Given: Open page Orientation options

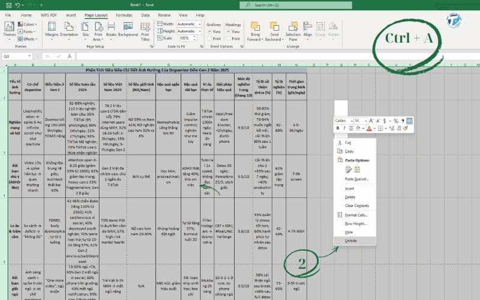Looking at the screenshot, I should click(69, 31).
